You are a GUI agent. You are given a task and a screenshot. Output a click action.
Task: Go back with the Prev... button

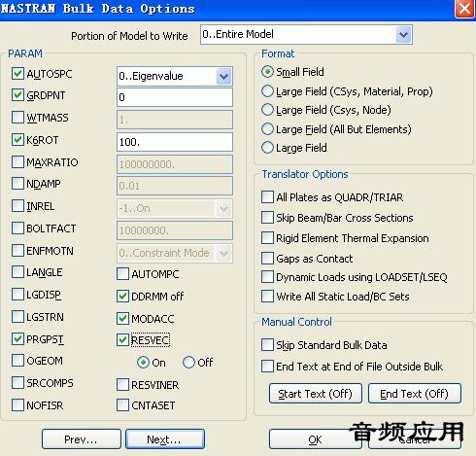point(81,439)
